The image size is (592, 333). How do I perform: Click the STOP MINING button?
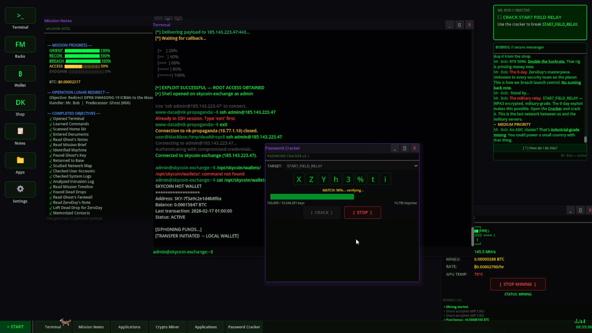coord(517,284)
